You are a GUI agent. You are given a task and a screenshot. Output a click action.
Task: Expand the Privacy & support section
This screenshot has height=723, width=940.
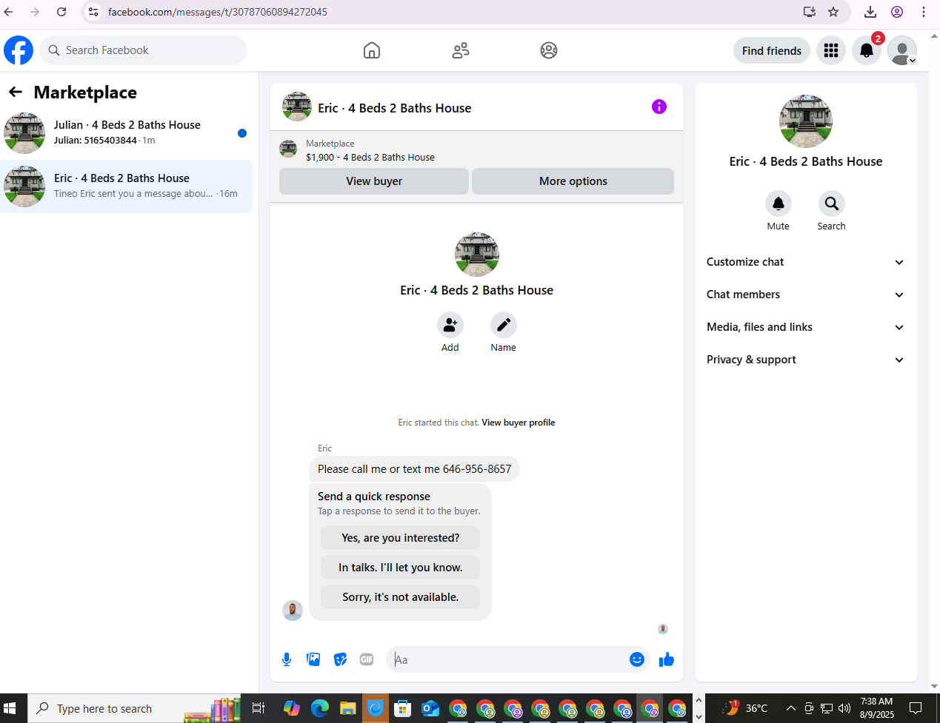(x=805, y=360)
